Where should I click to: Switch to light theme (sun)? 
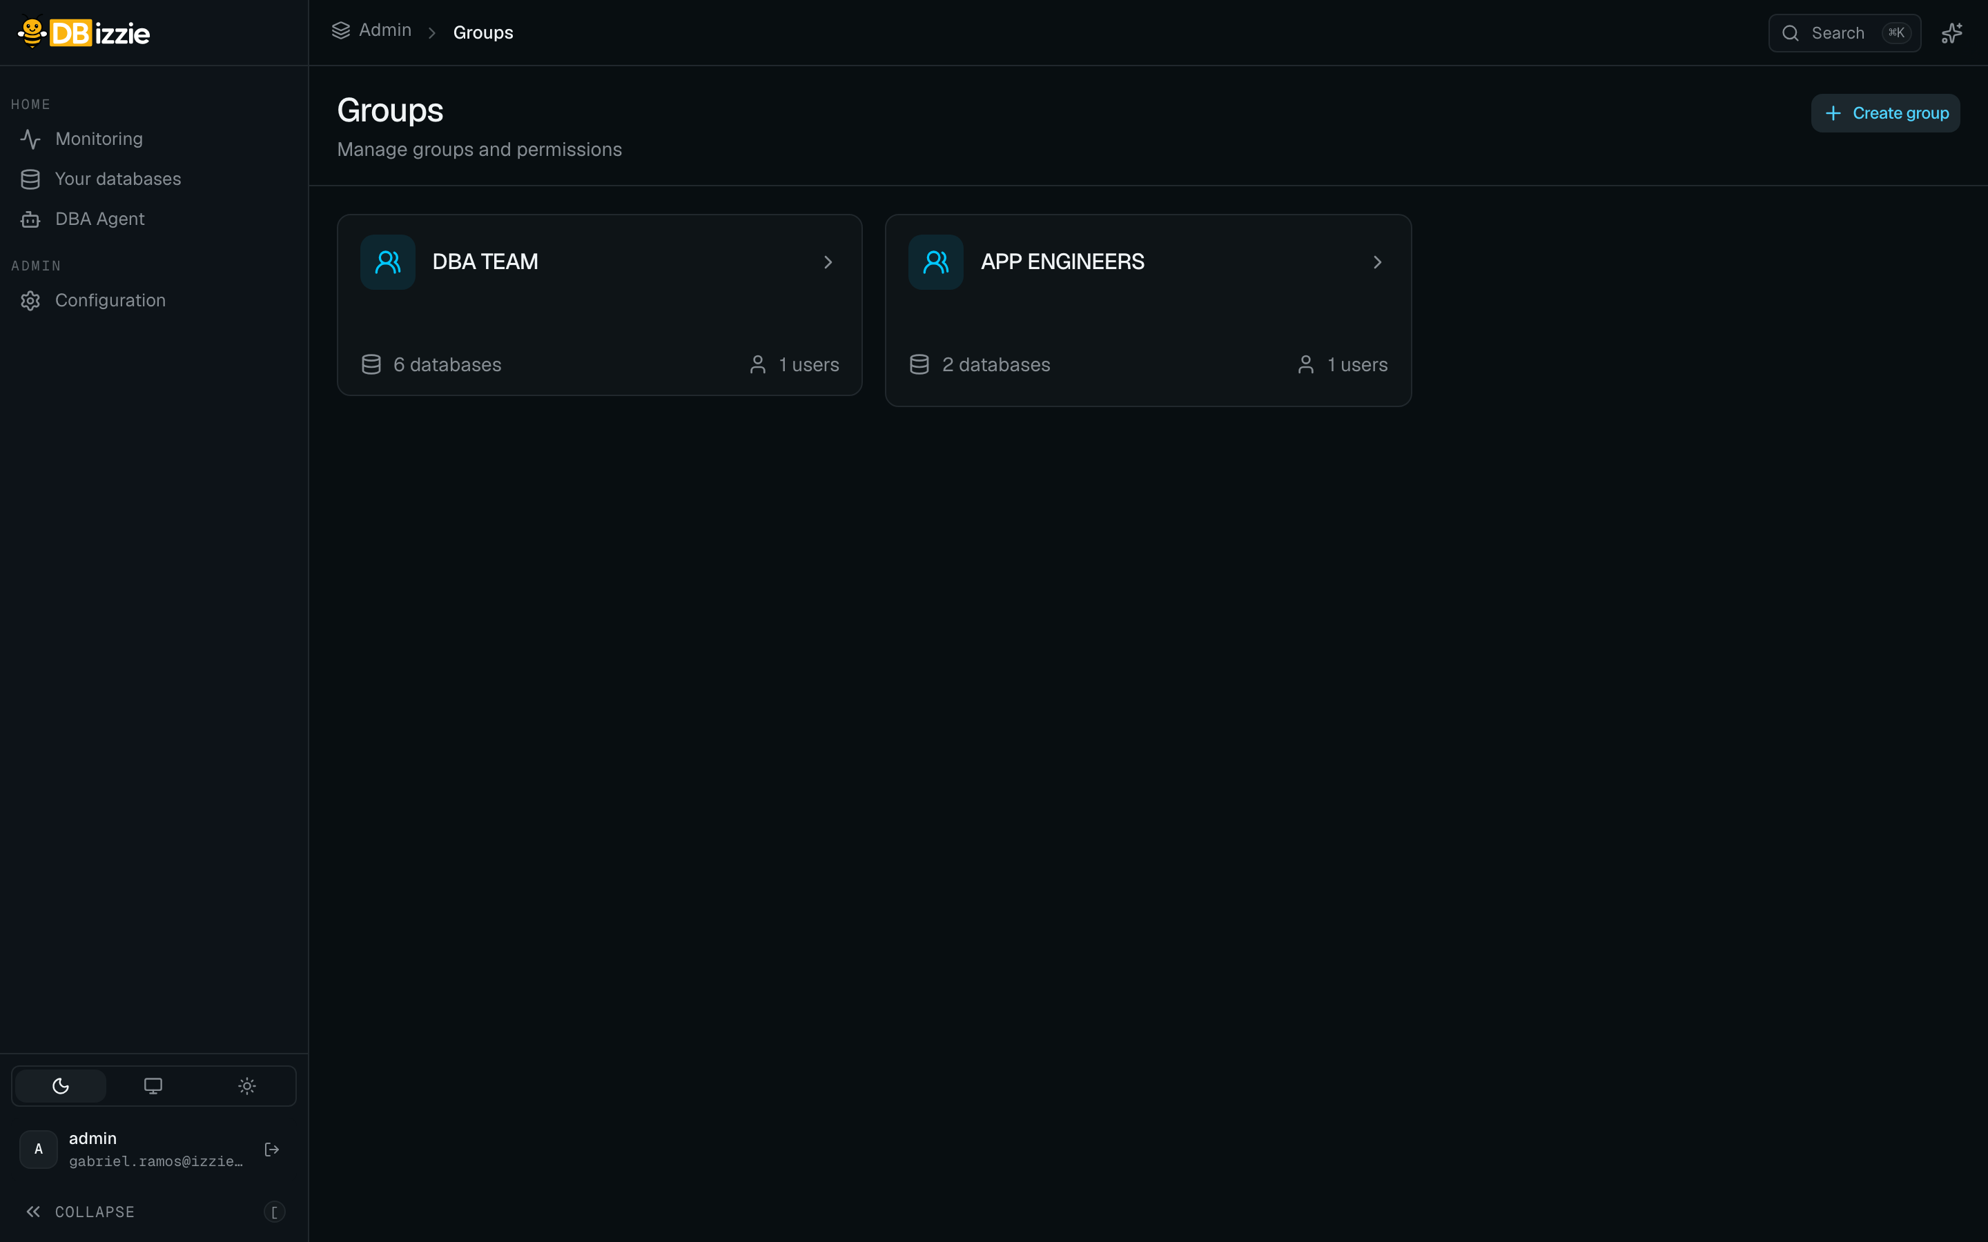tap(247, 1086)
